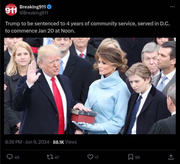The height and width of the screenshot is (164, 180).
Task: Click the like count 17
Action: tap(97, 157)
